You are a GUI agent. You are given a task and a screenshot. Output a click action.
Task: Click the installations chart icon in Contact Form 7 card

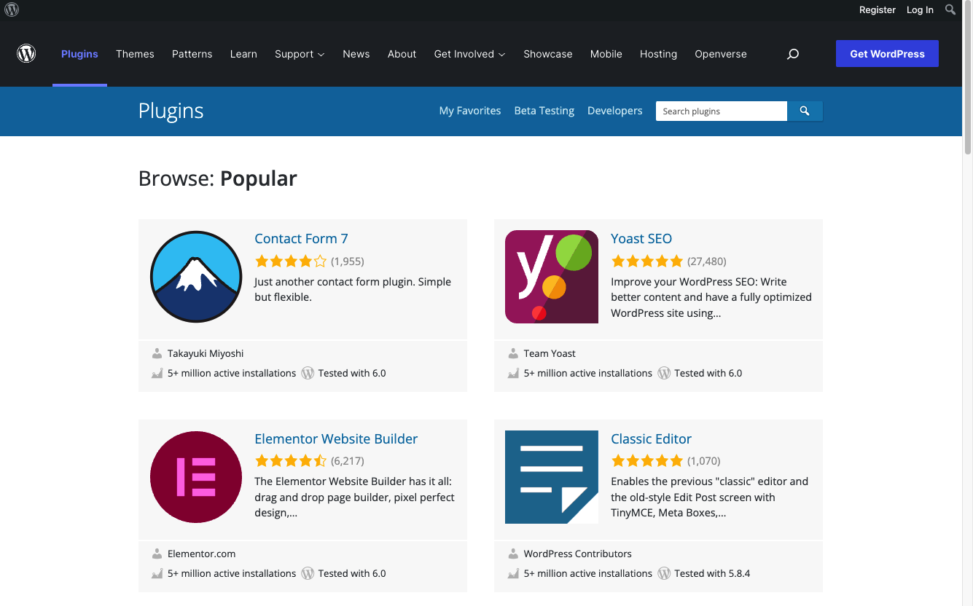[x=157, y=373]
